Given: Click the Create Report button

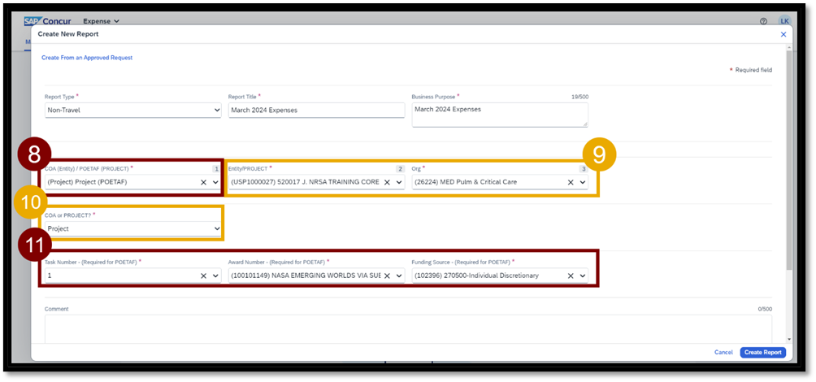Looking at the screenshot, I should pos(762,352).
